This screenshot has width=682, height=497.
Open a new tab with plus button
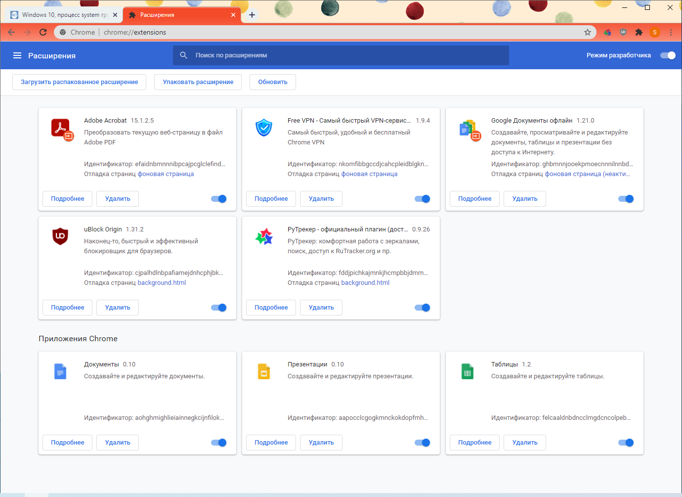pos(252,15)
